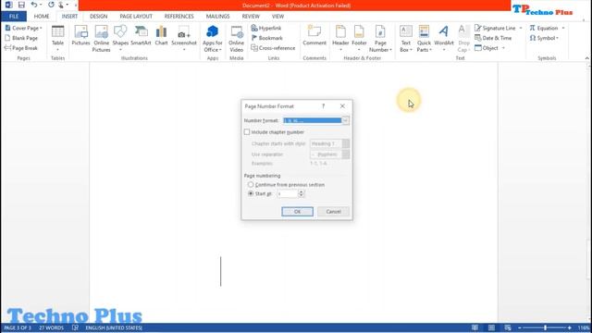Open the Number format dropdown
This screenshot has width=592, height=333.
pos(345,120)
